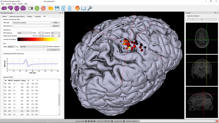Image resolution: width=219 pixels, height=123 pixels.
Task: Click the DCM import icon
Action: (63, 8)
